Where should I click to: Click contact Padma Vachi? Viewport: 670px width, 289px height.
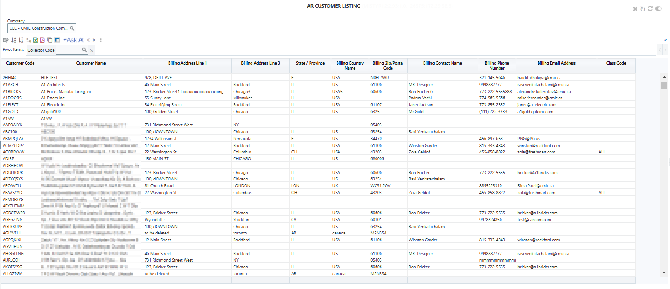(x=420, y=98)
